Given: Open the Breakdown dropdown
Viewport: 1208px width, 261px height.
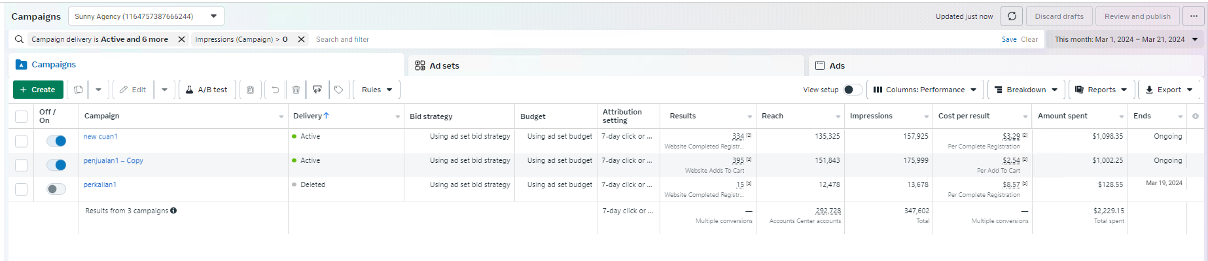Looking at the screenshot, I should click(1026, 90).
